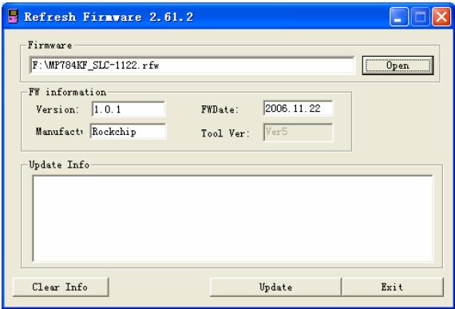Click the 'FWDate:' label
Viewport: 455px width, 309px height.
pyautogui.click(x=220, y=109)
